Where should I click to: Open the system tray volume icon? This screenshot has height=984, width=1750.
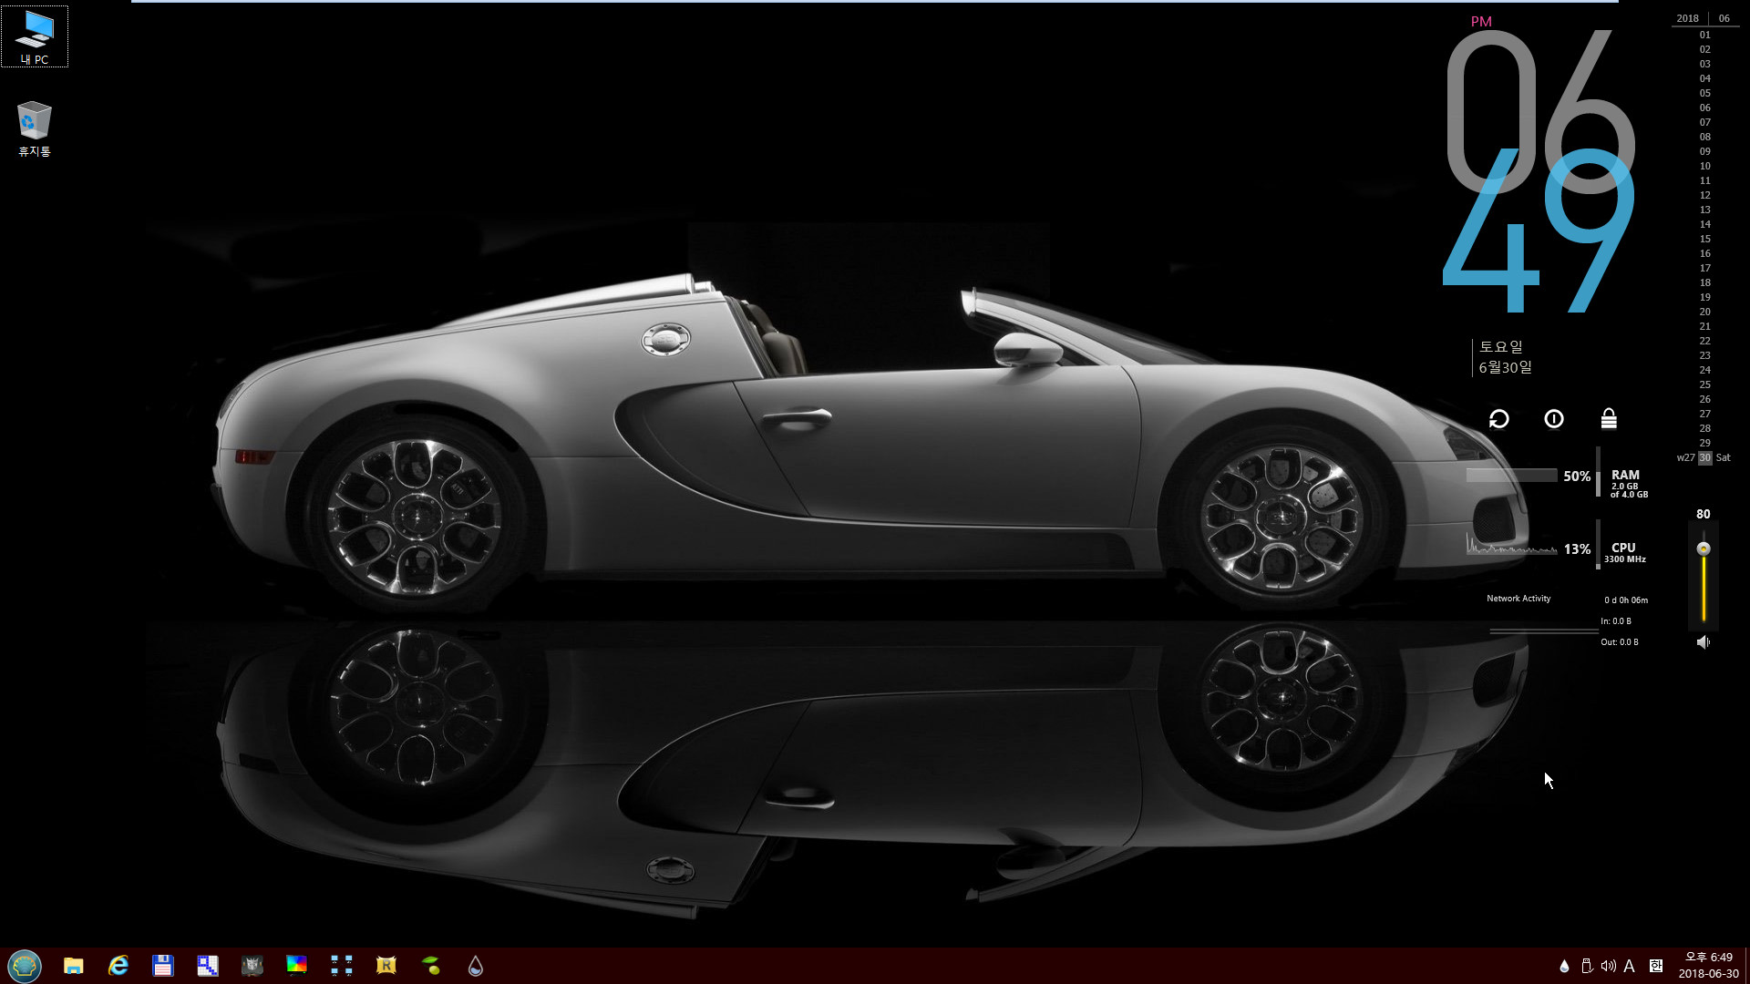coord(1608,966)
